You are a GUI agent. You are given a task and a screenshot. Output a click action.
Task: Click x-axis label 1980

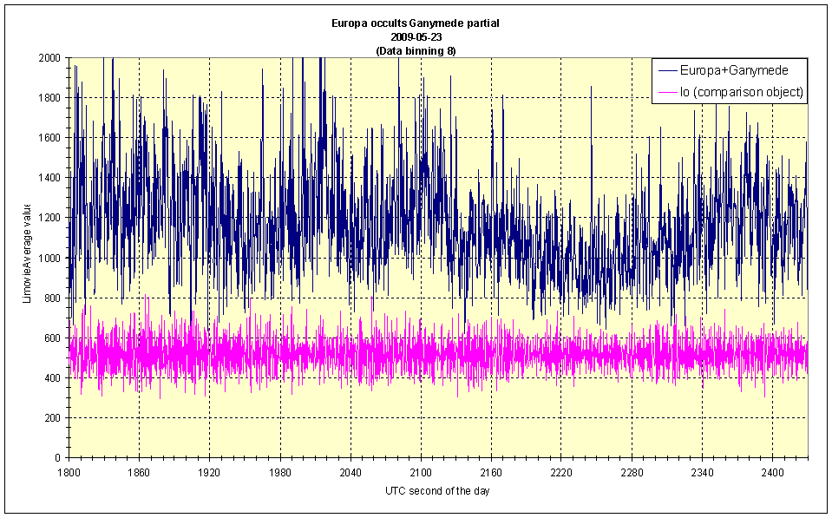tap(280, 473)
